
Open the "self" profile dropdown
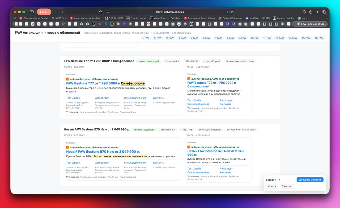(x=44, y=12)
